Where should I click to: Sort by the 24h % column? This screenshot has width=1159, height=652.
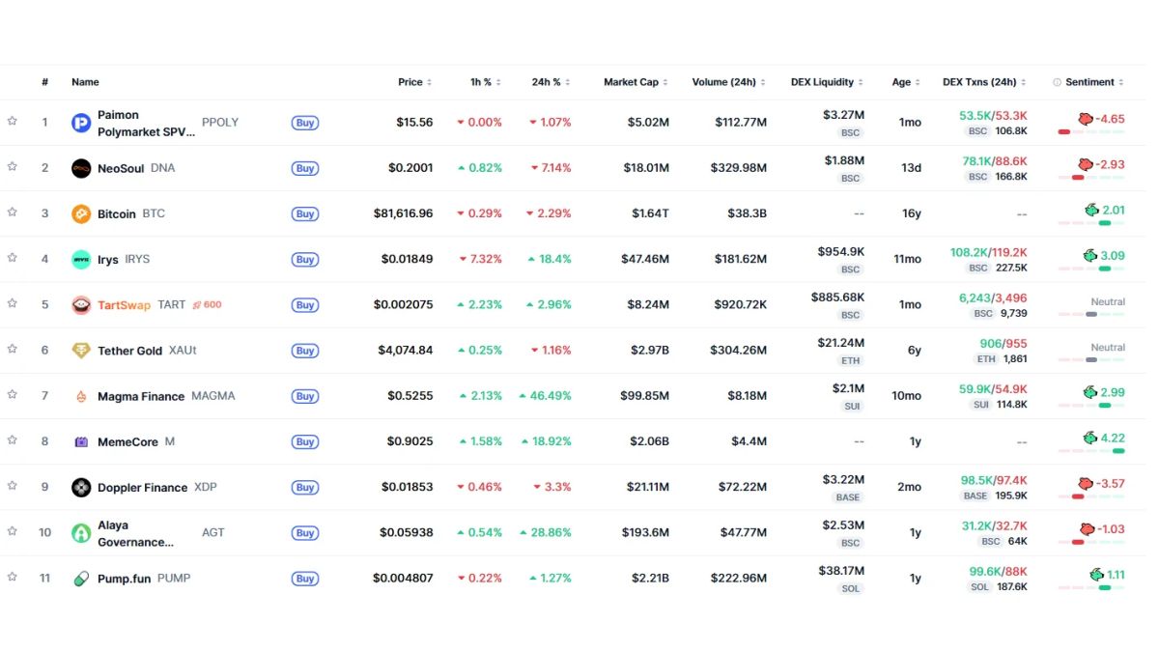tap(551, 82)
